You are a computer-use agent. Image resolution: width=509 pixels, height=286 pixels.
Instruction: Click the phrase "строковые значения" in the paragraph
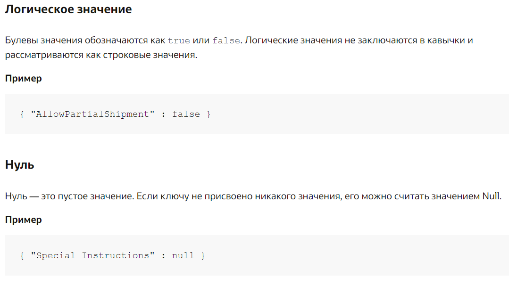pyautogui.click(x=150, y=55)
